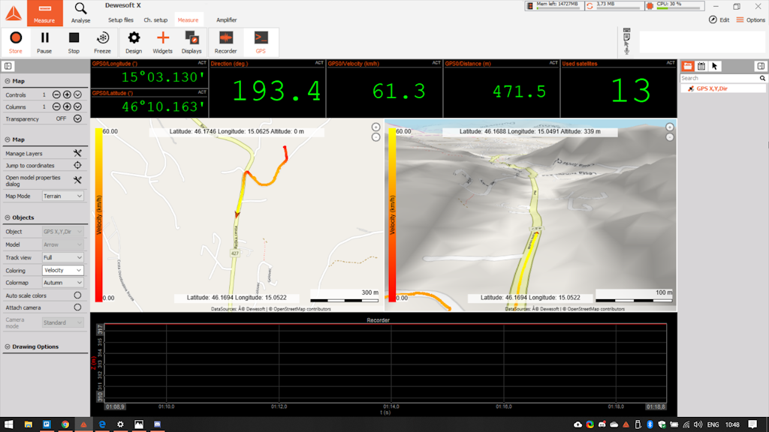Image resolution: width=769 pixels, height=432 pixels.
Task: Open Manage Layers tool
Action: tap(77, 153)
